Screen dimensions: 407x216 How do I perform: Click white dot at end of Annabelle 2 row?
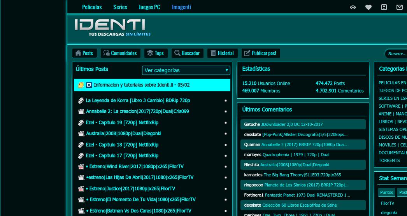[x=226, y=111]
